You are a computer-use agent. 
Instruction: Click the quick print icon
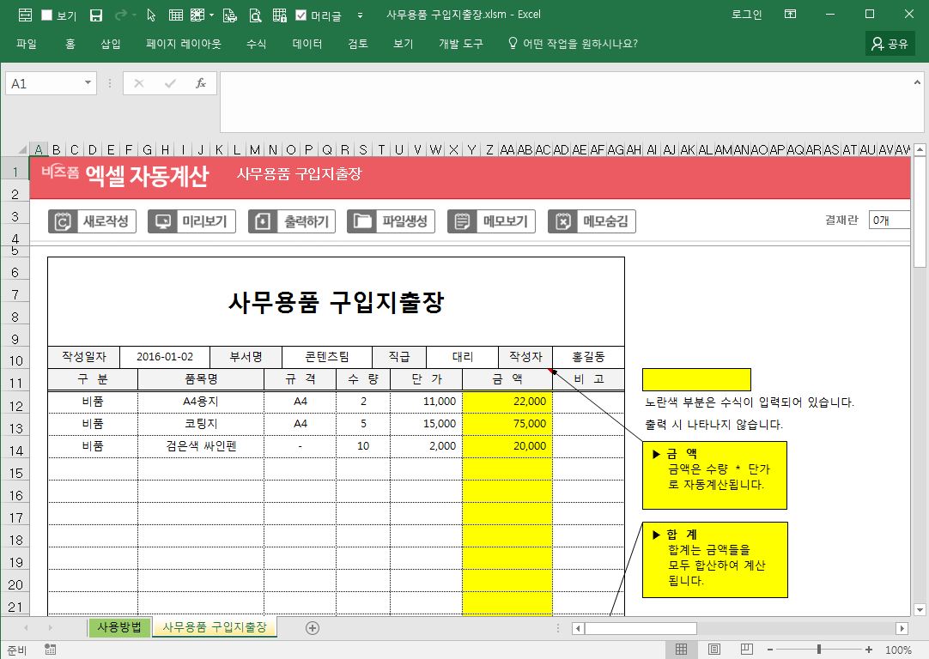(x=230, y=15)
